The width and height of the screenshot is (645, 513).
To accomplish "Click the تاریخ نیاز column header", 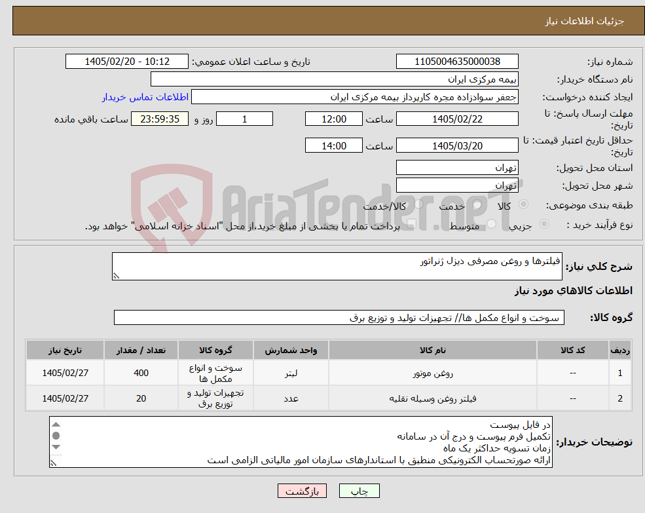I will click(65, 350).
